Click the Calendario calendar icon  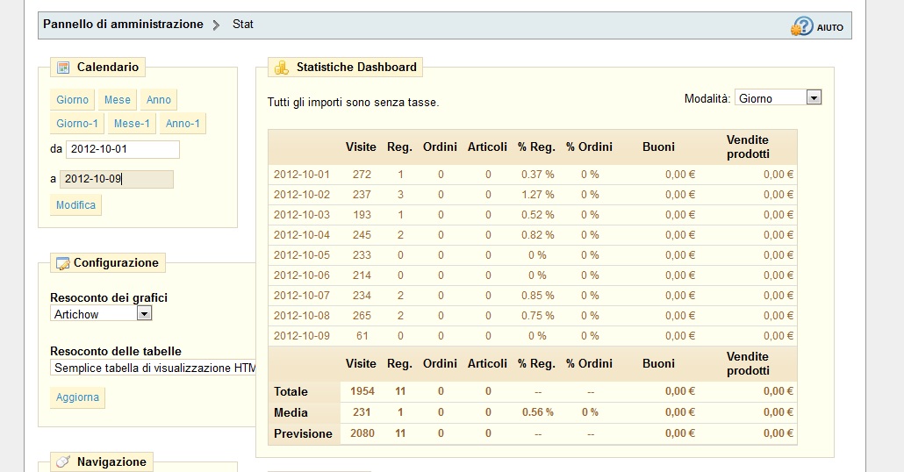pyautogui.click(x=63, y=68)
